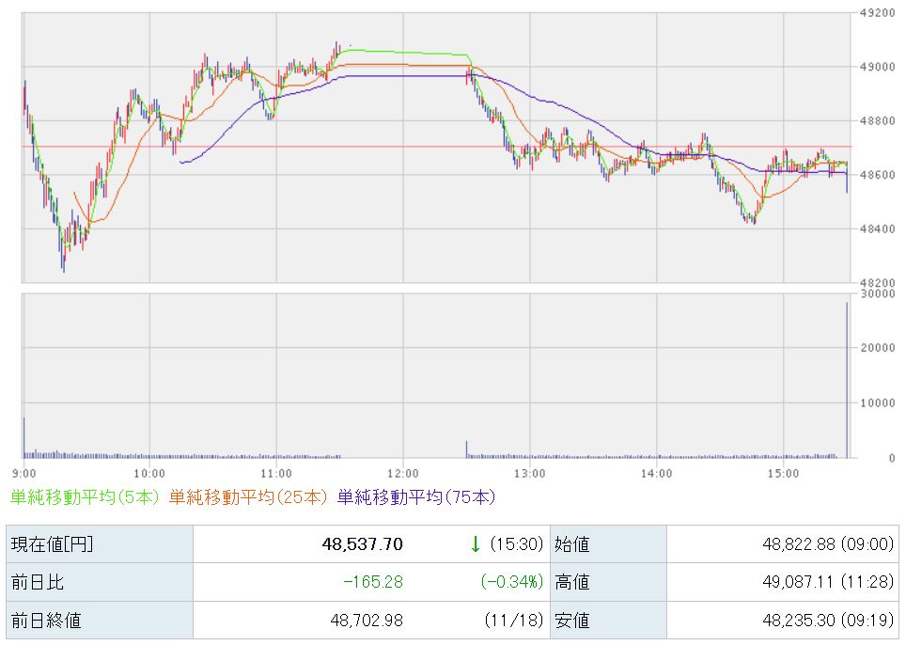Click the 12:00 time axis label
This screenshot has width=906, height=645.
point(402,472)
